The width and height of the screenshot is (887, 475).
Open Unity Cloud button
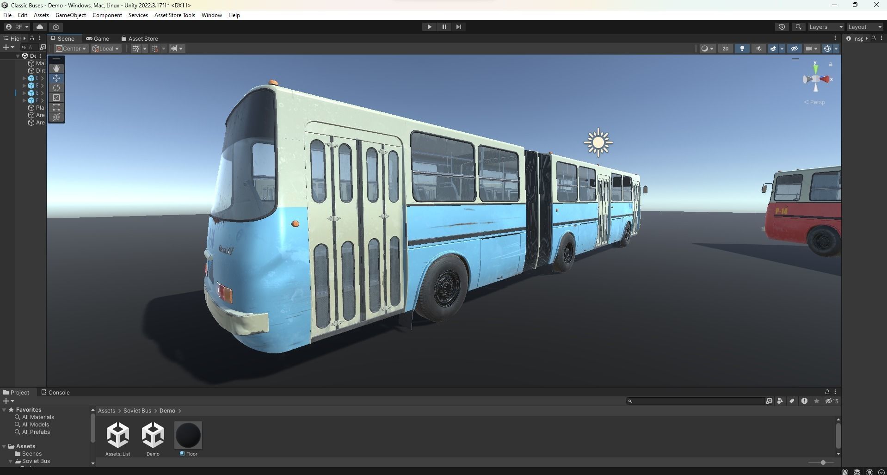pyautogui.click(x=40, y=27)
